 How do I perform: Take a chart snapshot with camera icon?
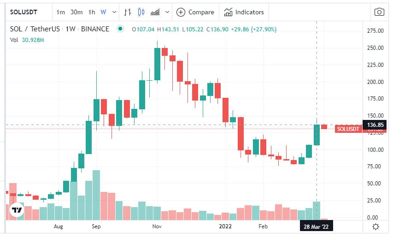click(379, 12)
